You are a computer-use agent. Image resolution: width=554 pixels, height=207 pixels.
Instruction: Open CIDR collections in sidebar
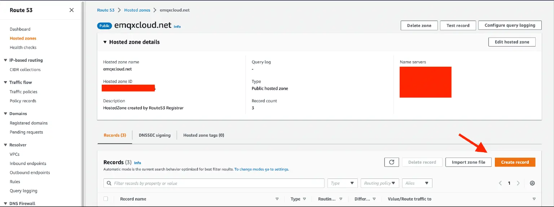[25, 70]
